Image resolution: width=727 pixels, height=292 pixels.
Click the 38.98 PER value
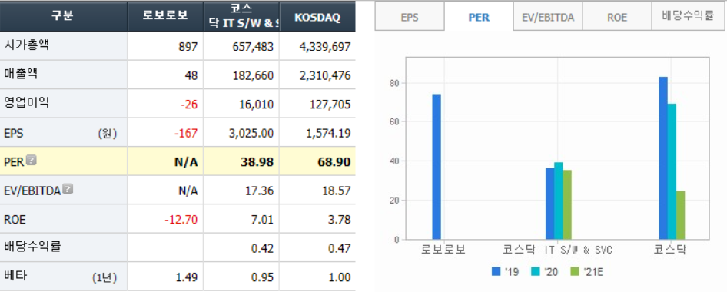click(257, 162)
